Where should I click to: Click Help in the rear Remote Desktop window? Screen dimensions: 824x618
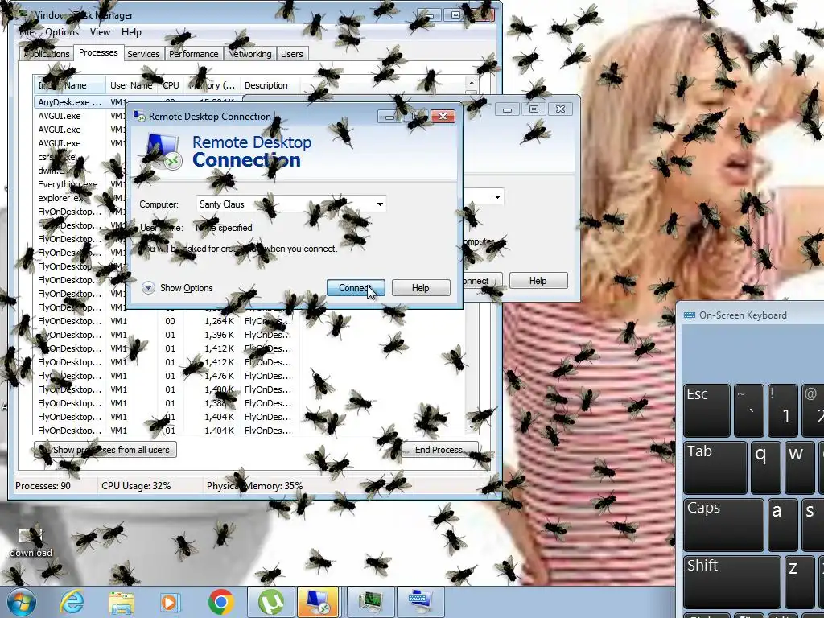click(538, 281)
